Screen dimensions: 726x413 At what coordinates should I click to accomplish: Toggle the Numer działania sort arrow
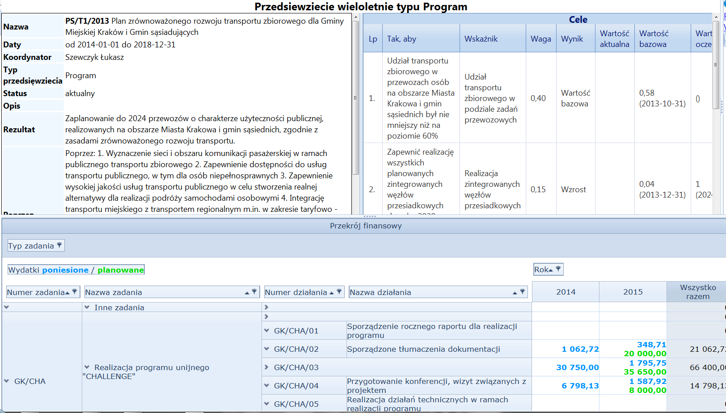pos(332,293)
